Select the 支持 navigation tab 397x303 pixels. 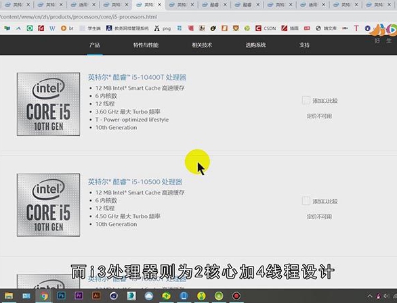[304, 45]
